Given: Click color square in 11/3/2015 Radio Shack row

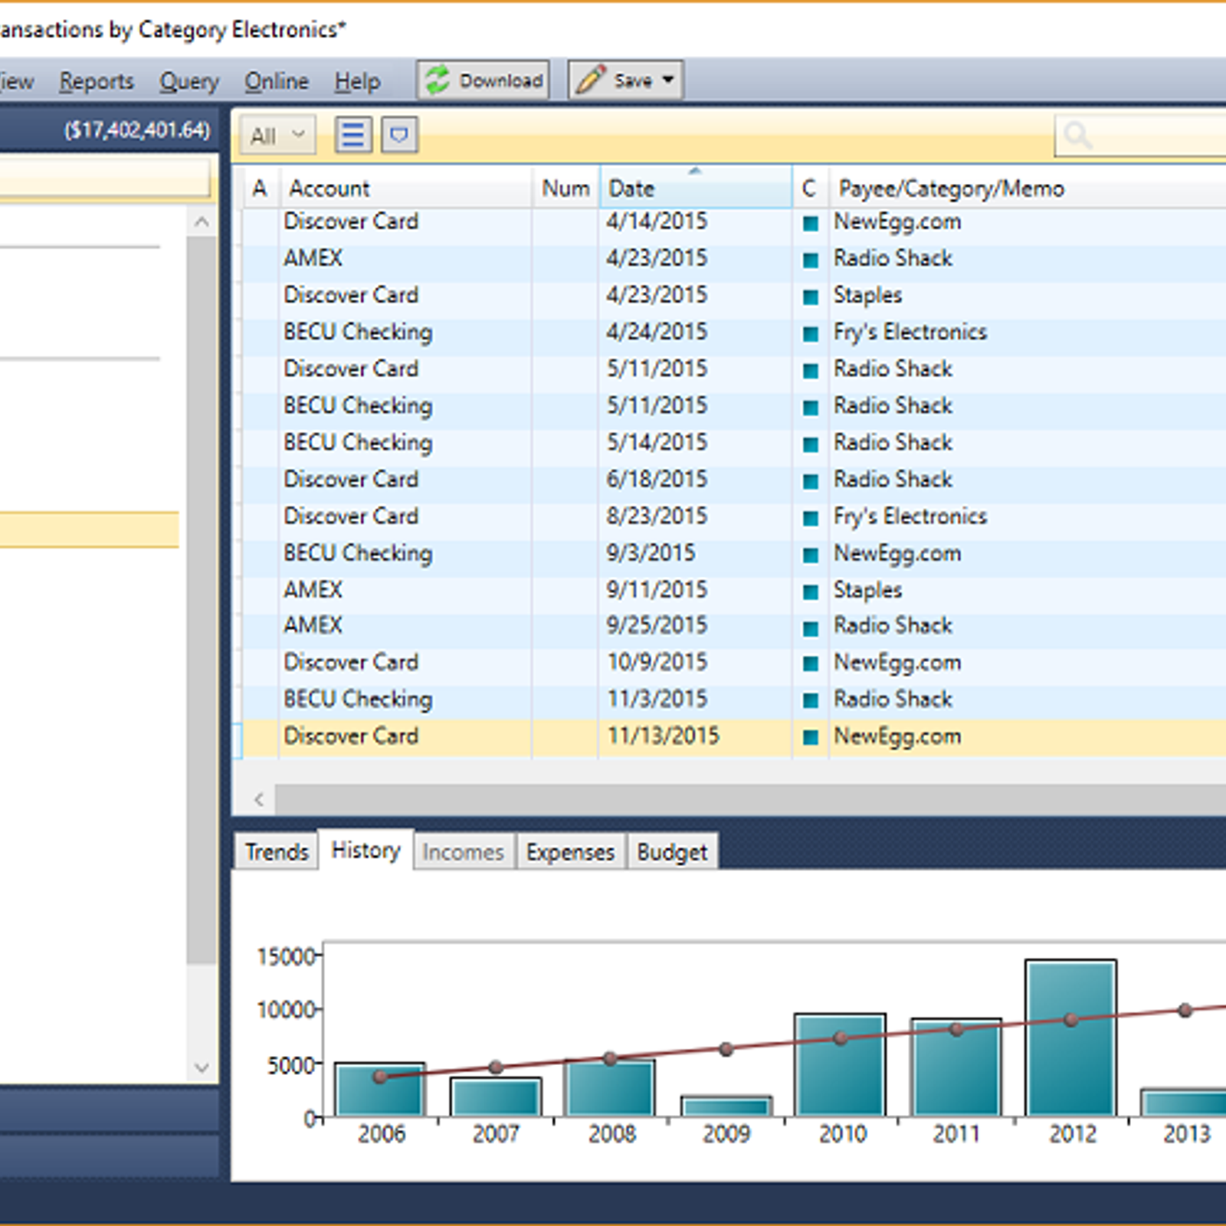Looking at the screenshot, I should [x=810, y=701].
